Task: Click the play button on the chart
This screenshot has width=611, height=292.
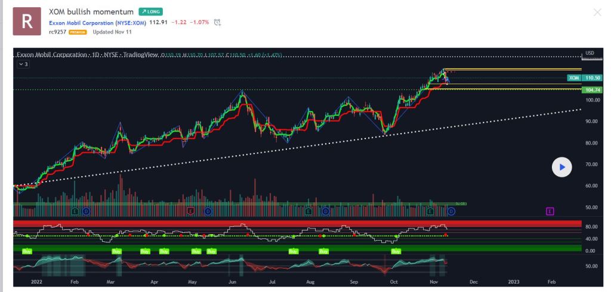Action: pyautogui.click(x=561, y=167)
